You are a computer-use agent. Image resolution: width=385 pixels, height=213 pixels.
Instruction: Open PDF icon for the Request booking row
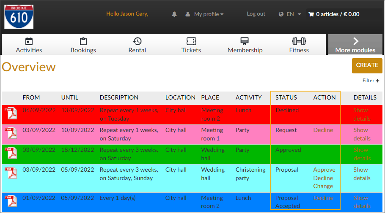click(11, 134)
